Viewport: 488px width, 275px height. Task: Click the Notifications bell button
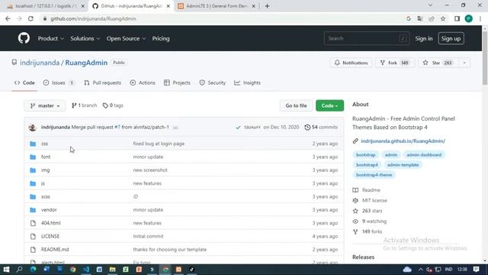pos(351,63)
